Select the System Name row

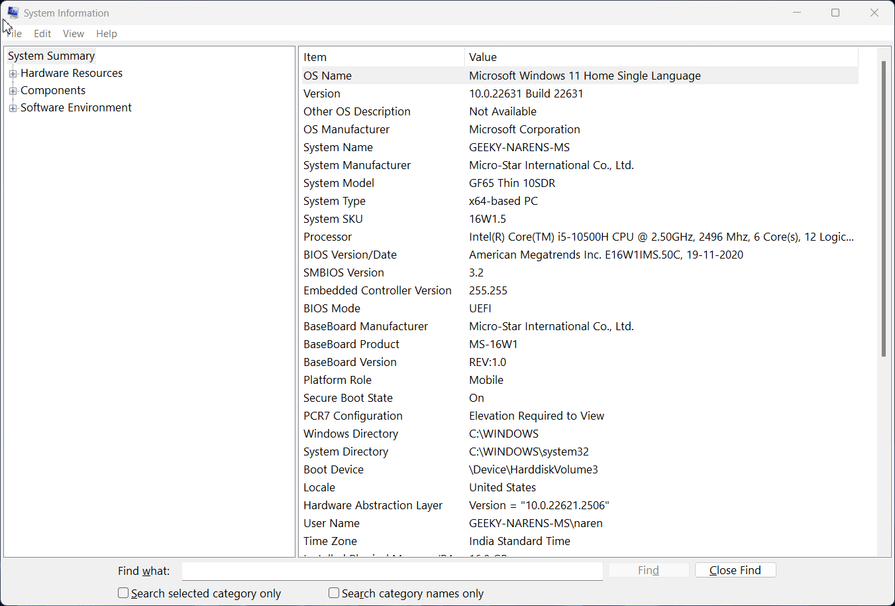(x=580, y=147)
